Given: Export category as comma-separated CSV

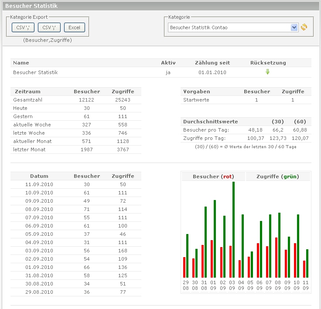Looking at the screenshot, I should pos(23,27).
